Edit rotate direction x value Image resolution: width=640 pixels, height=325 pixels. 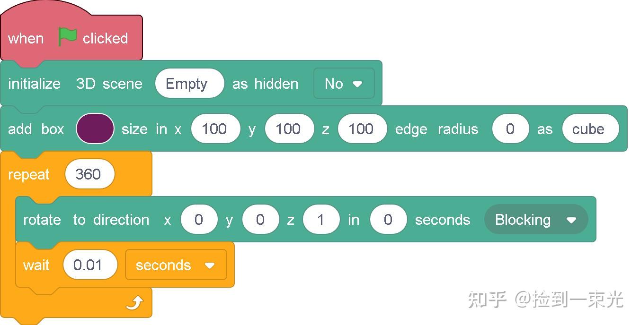[199, 220]
